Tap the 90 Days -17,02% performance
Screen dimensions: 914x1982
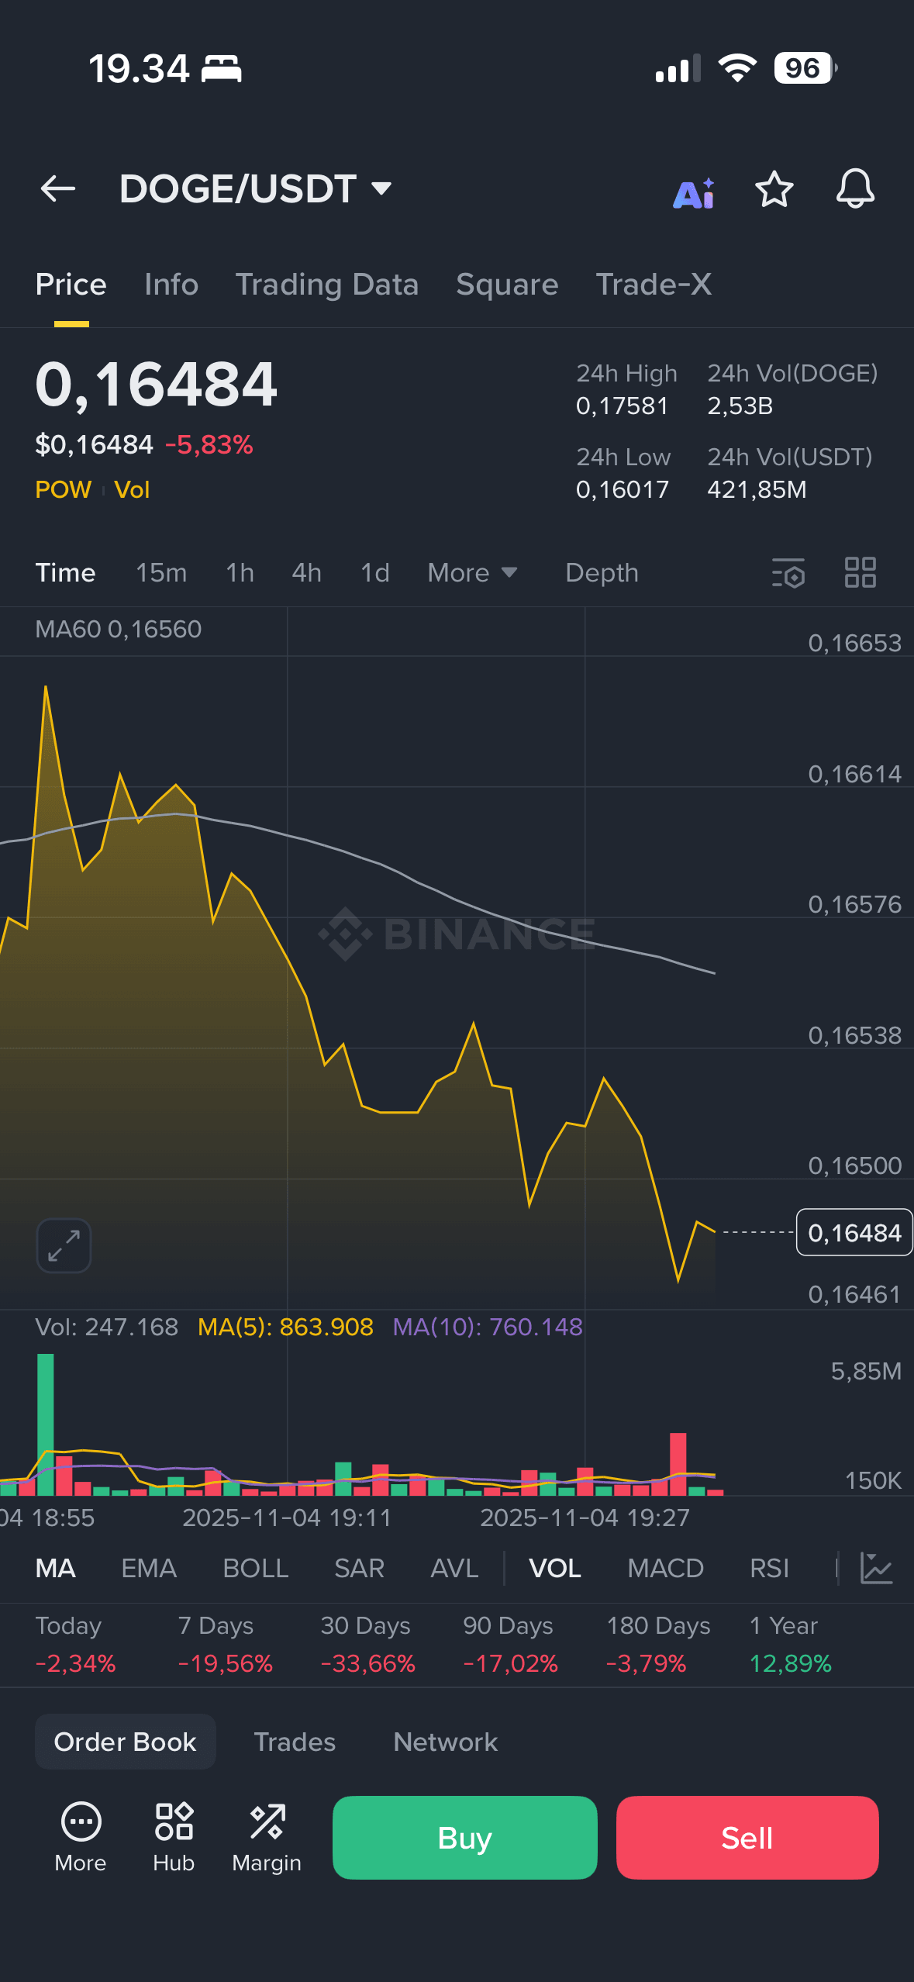point(510,1644)
